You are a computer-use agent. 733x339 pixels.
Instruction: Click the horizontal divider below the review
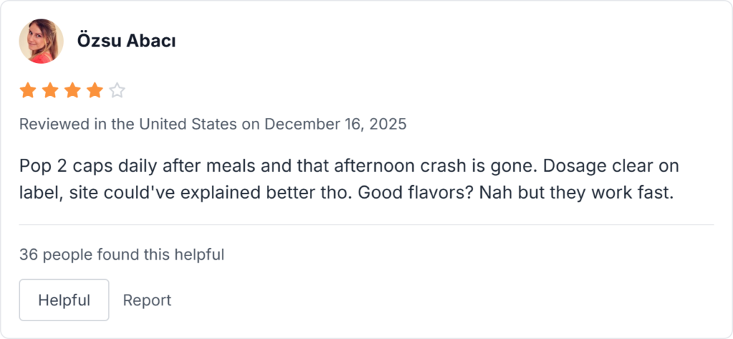tap(366, 225)
